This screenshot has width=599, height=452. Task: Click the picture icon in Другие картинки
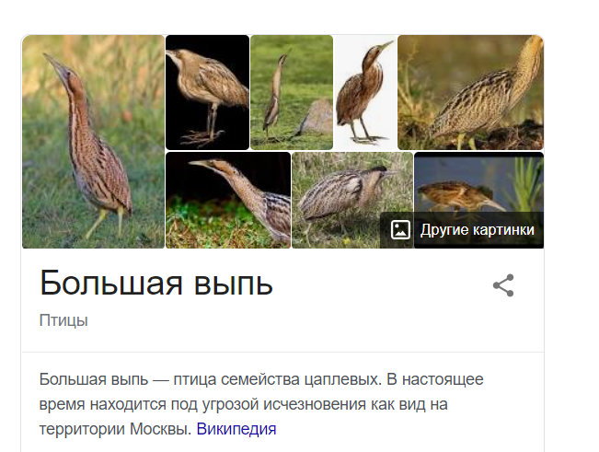(400, 230)
